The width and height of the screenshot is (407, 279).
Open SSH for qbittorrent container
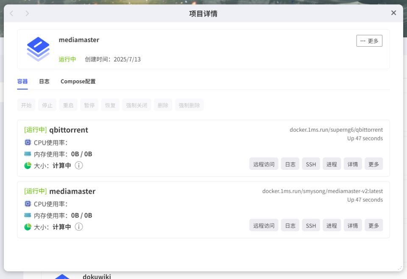(311, 164)
